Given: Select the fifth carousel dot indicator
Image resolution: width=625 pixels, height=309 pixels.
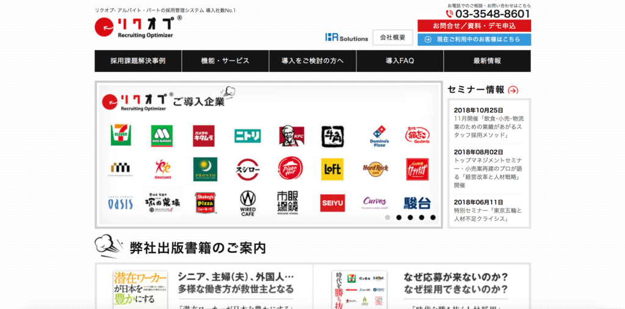Looking at the screenshot, I should coord(433,218).
